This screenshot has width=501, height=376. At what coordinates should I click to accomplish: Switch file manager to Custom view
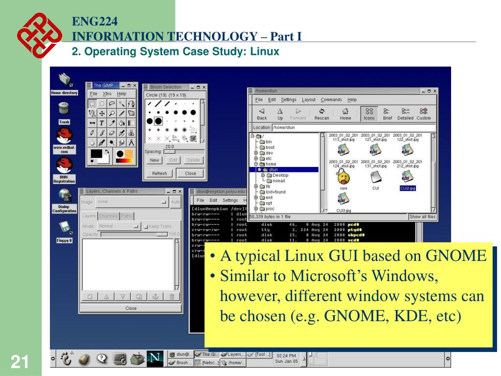[424, 114]
